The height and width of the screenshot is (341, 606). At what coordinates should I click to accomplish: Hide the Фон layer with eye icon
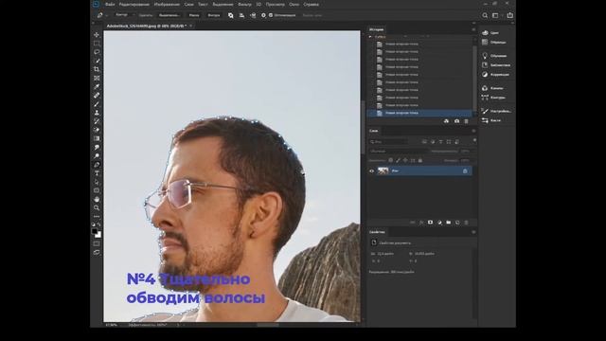coord(372,170)
